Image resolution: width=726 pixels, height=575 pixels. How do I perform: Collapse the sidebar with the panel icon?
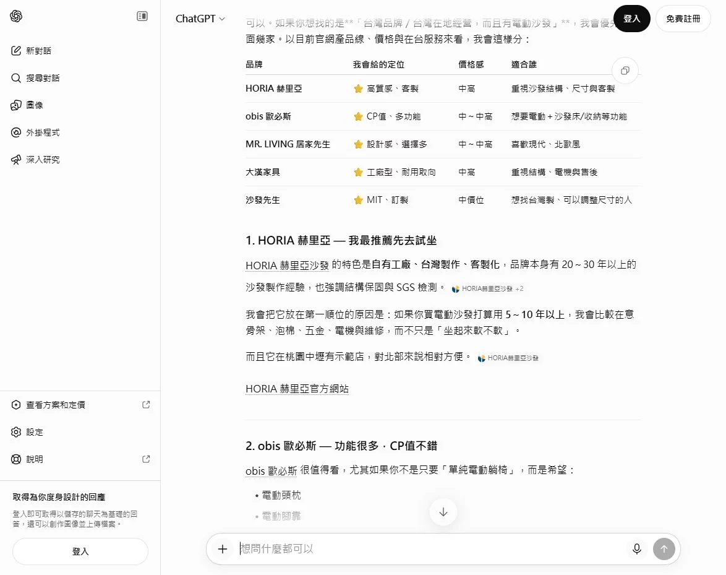[142, 16]
